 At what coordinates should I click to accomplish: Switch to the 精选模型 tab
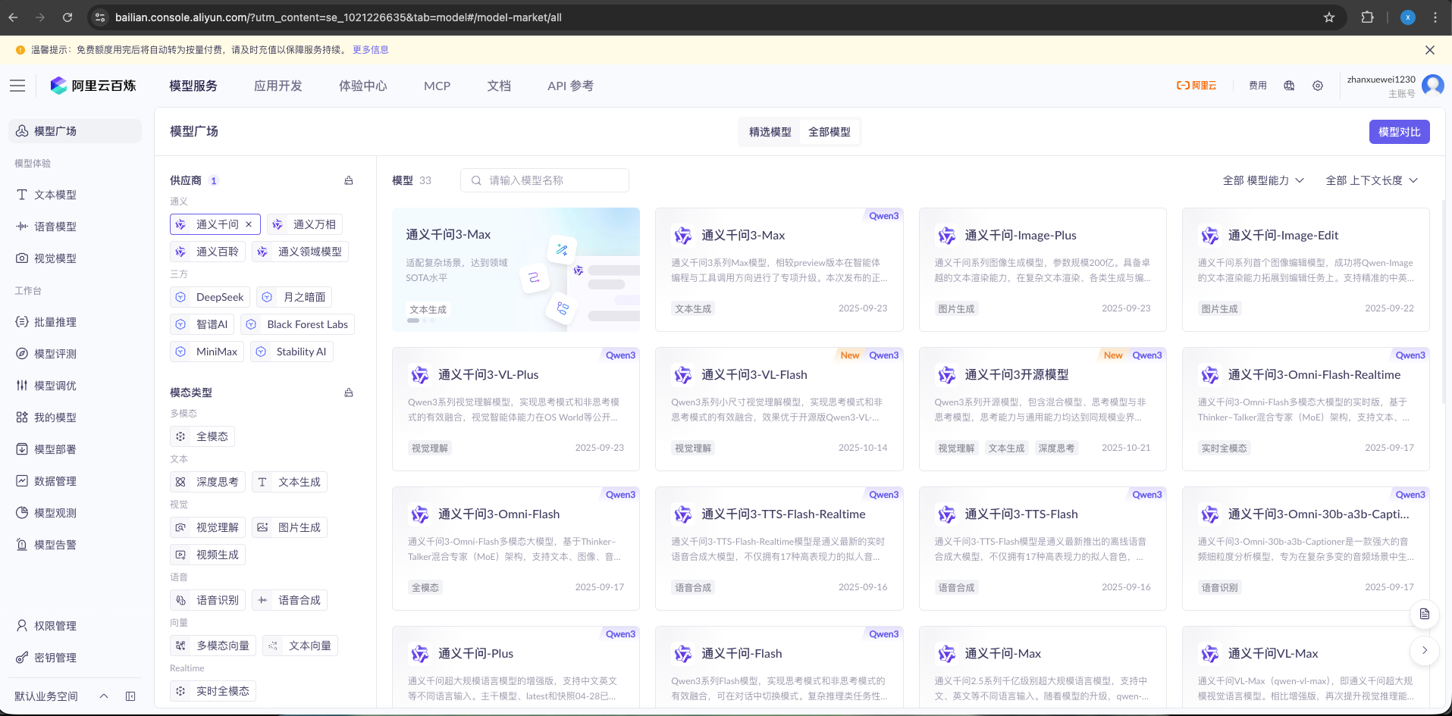point(770,132)
